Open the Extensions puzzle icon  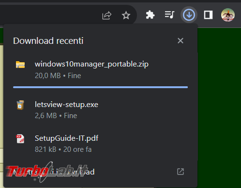point(150,15)
